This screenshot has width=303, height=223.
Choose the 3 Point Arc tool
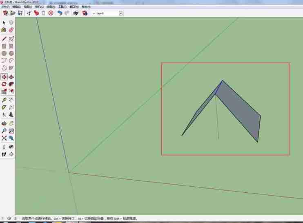click(x=4, y=68)
